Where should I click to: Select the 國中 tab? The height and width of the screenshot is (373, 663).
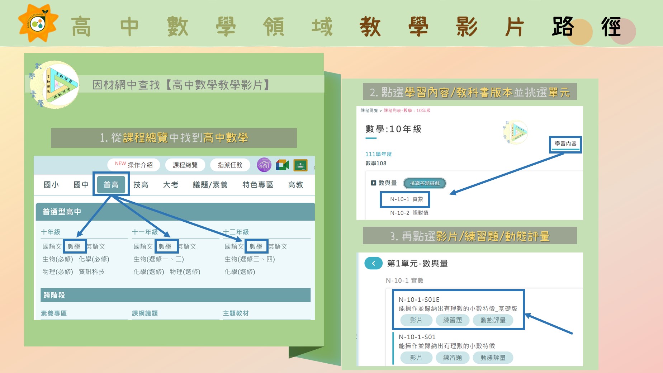[81, 185]
